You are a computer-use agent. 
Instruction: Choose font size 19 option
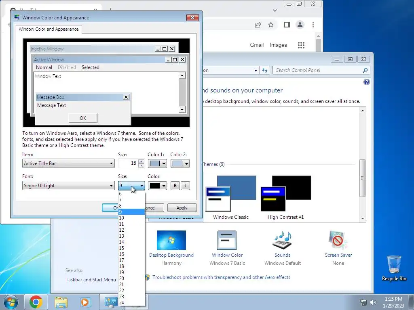pos(131,272)
